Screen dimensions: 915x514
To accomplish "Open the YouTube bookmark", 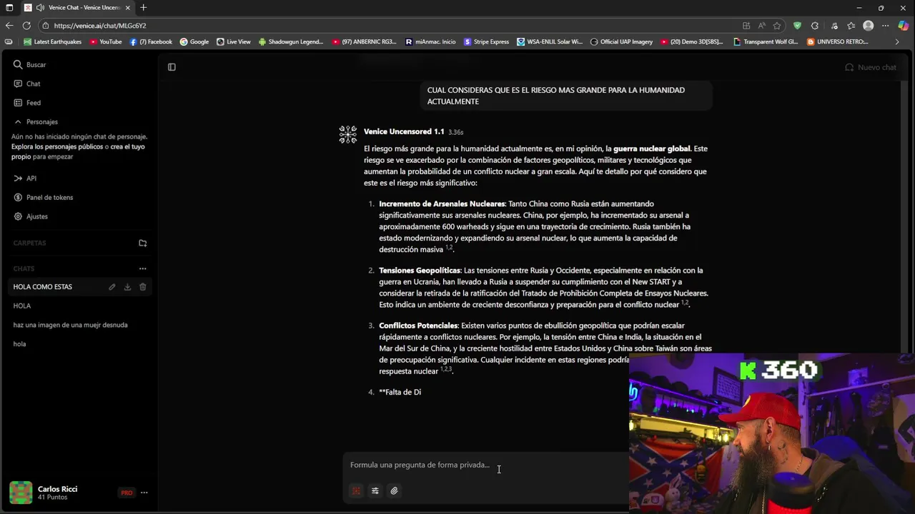I will pos(106,42).
